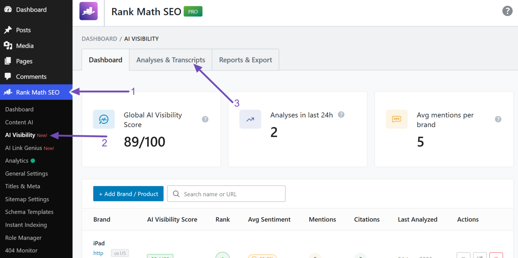518x258 pixels.
Task: Open Schema Templates in the sidebar
Action: (x=29, y=212)
